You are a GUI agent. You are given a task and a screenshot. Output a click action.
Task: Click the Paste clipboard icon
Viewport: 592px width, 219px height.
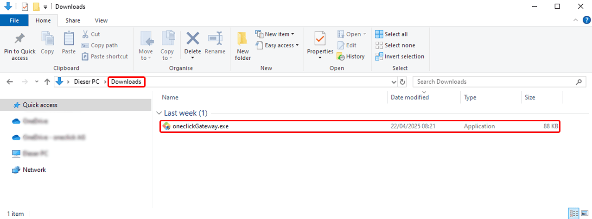coord(69,39)
